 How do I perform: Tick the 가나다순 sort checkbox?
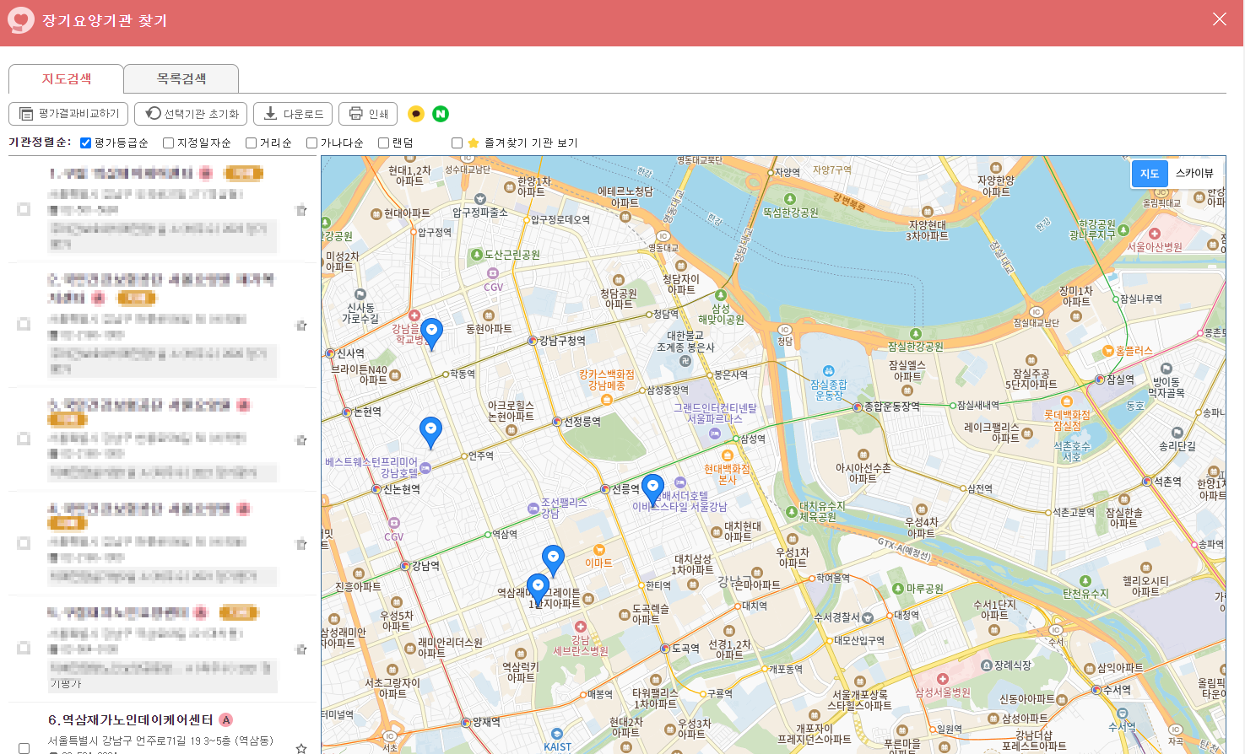[x=311, y=143]
